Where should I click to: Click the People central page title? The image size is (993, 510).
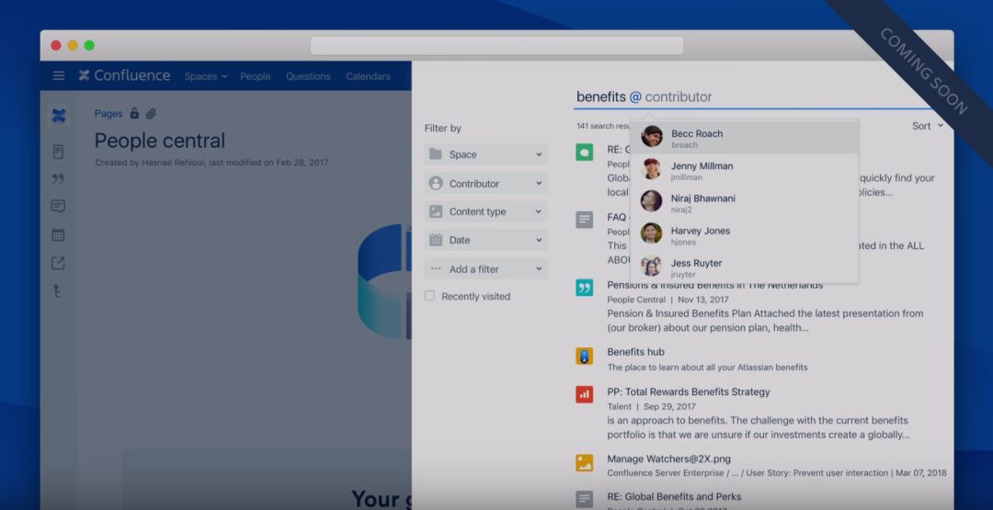click(160, 141)
